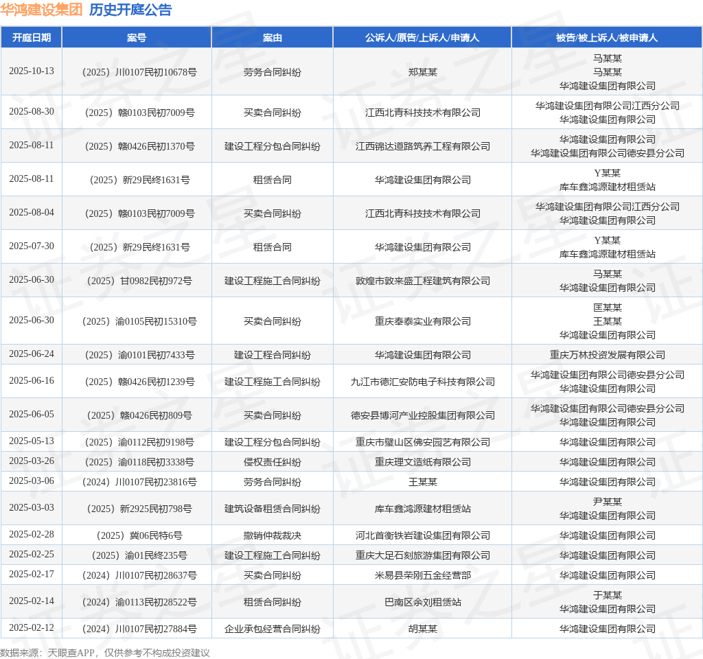This screenshot has height=659, width=703.
Task: Click defendant 重庆万林投资发展有限公司
Action: pyautogui.click(x=607, y=355)
